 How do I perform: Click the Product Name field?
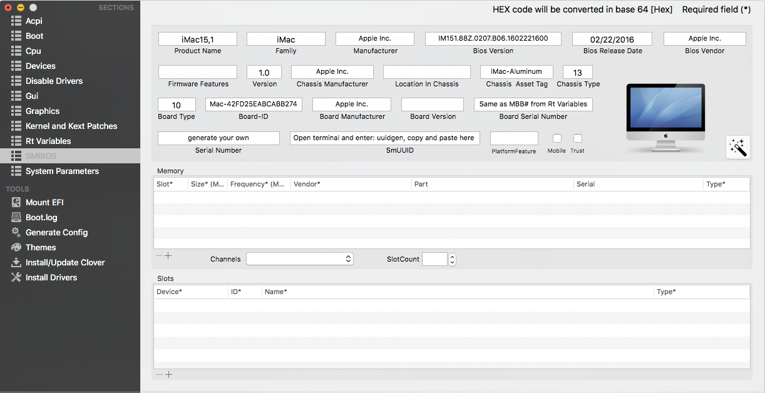coord(198,39)
